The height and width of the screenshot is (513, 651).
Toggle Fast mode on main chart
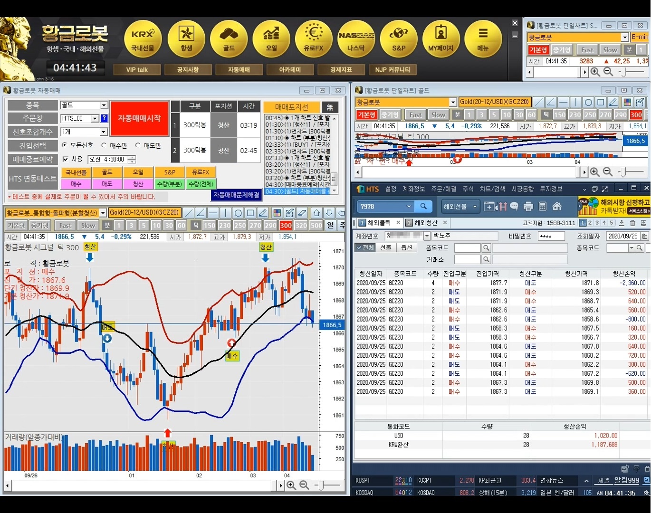(x=65, y=225)
